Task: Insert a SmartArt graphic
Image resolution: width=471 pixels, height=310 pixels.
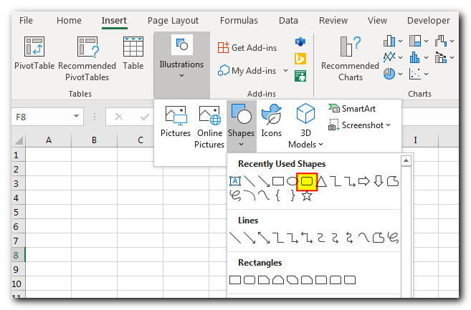Action: click(x=352, y=108)
